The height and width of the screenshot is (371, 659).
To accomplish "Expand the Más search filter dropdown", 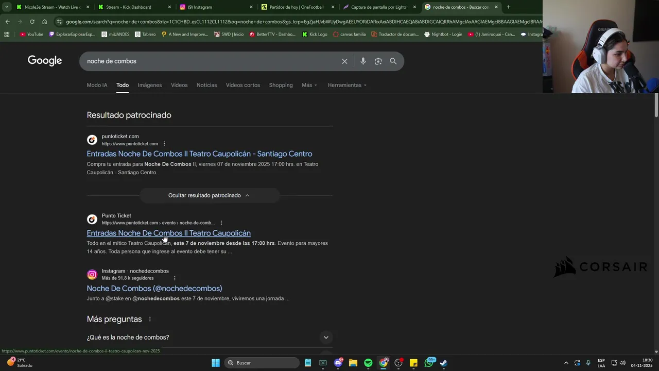I will (x=309, y=85).
